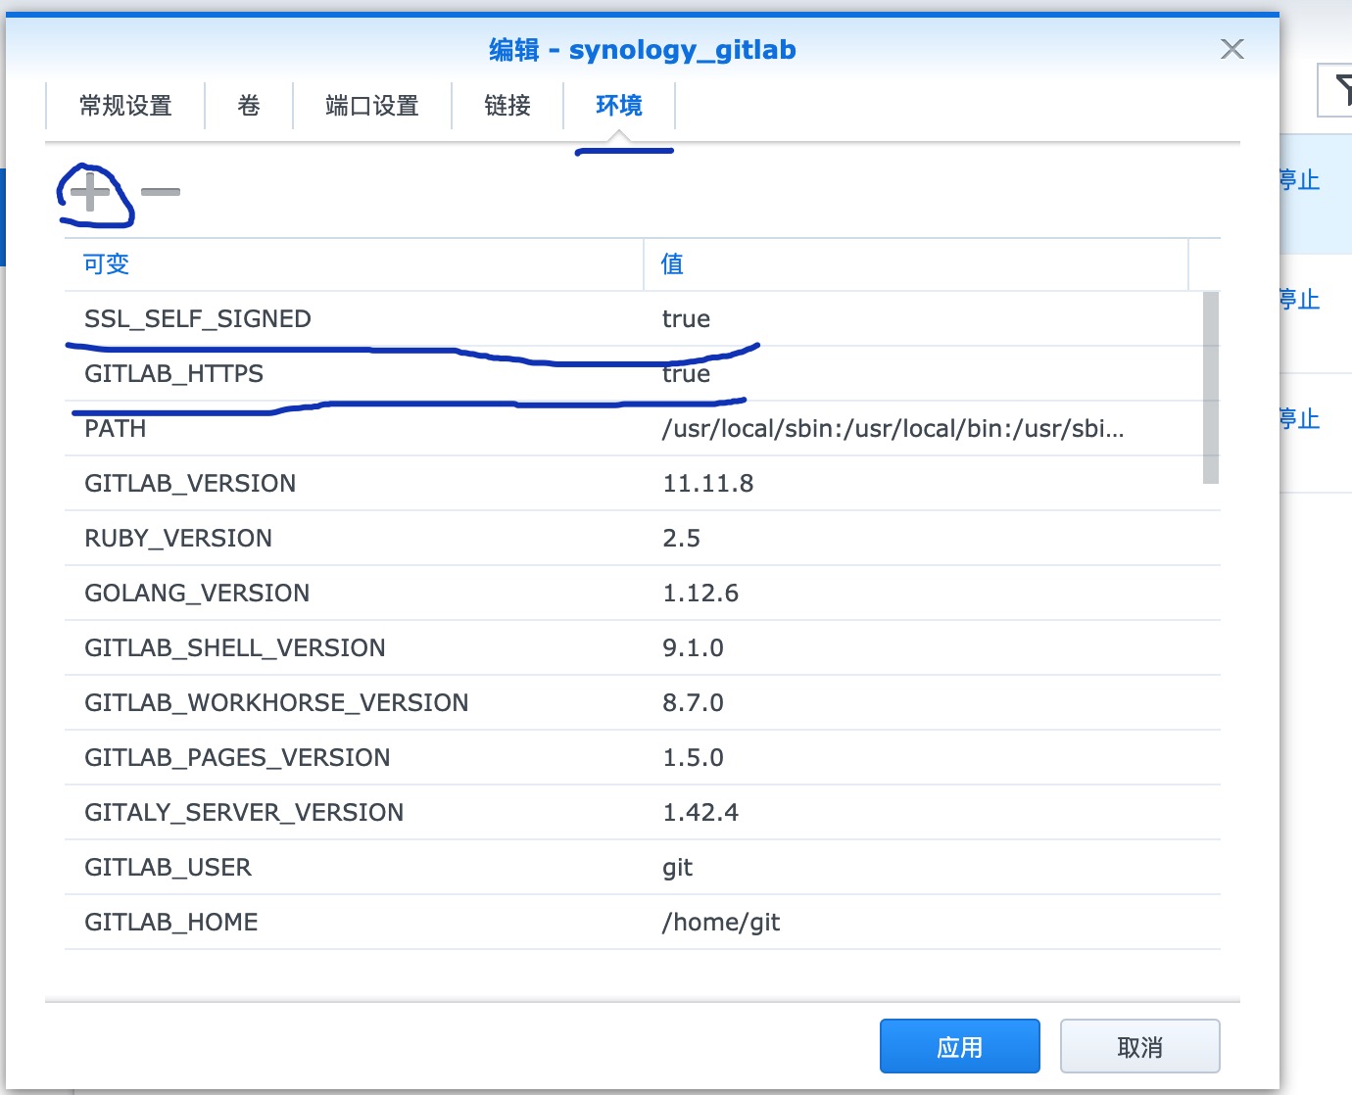This screenshot has height=1095, width=1352.
Task: Click the git value cell
Action: point(678,868)
